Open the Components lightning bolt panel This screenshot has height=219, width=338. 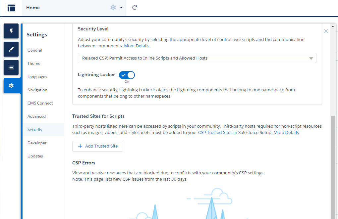point(11,31)
